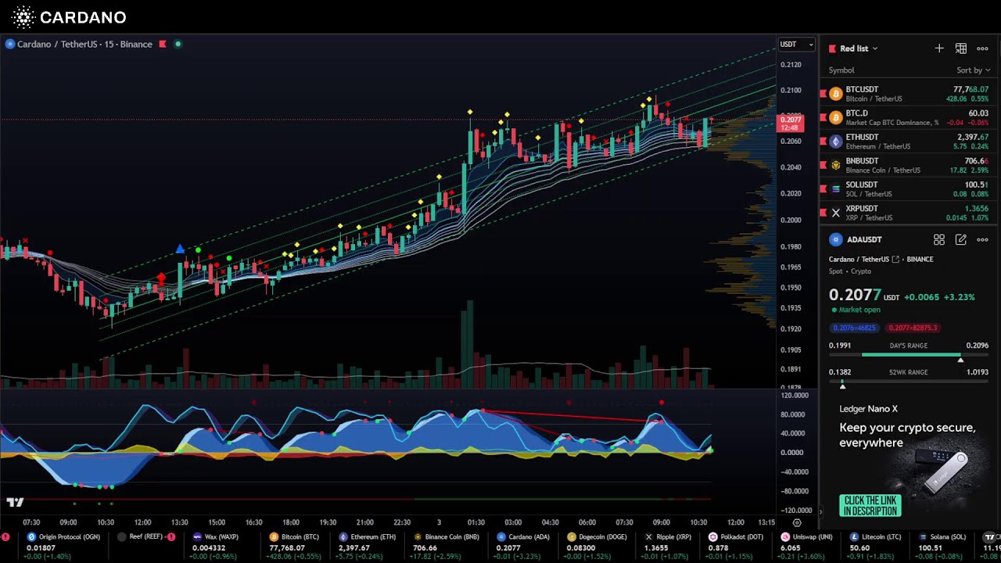1001x563 pixels.
Task: Click the Ethereum logo icon in watchlist
Action: point(836,142)
